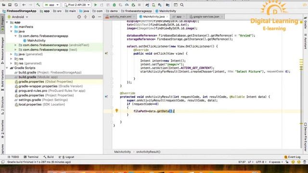Navigate back with the left arrow icon
This screenshot has height=173, width=308.
coord(24,5)
